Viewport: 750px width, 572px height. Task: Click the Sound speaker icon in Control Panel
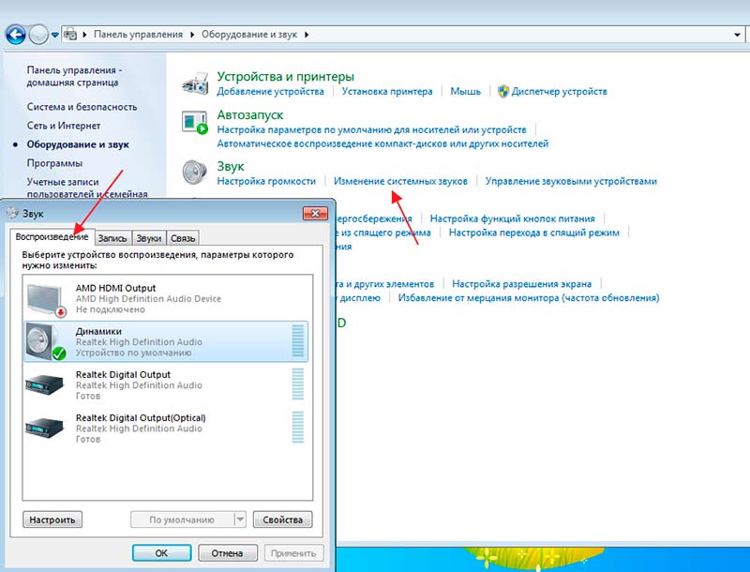[195, 172]
